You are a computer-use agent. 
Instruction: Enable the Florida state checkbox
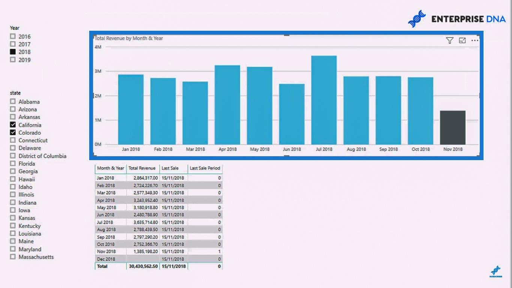pos(13,163)
